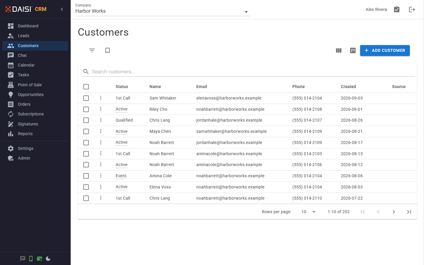
Task: Open Event status link for Amina Cole
Action: (x=121, y=176)
